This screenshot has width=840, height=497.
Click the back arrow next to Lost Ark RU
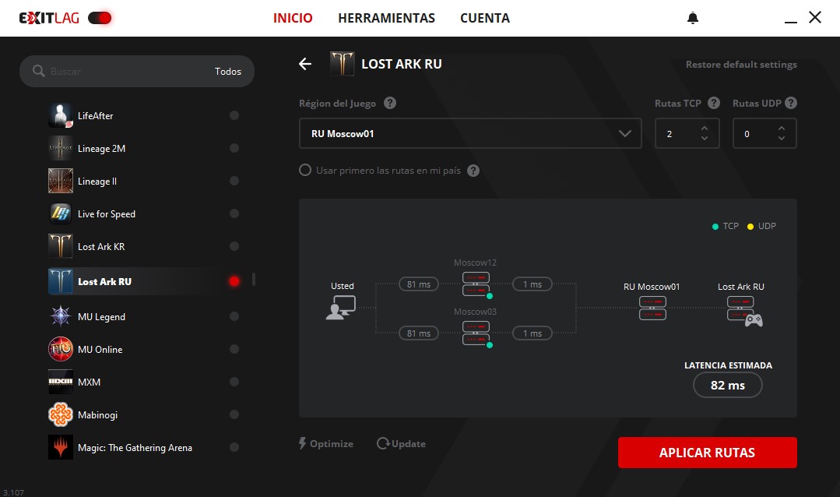305,64
